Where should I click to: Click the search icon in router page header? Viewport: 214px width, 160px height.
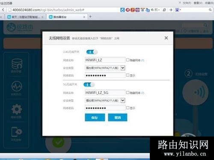(205, 26)
